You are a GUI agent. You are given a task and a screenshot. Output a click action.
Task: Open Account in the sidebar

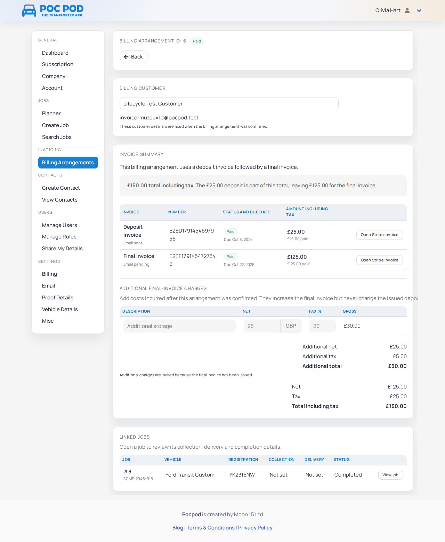(x=52, y=88)
